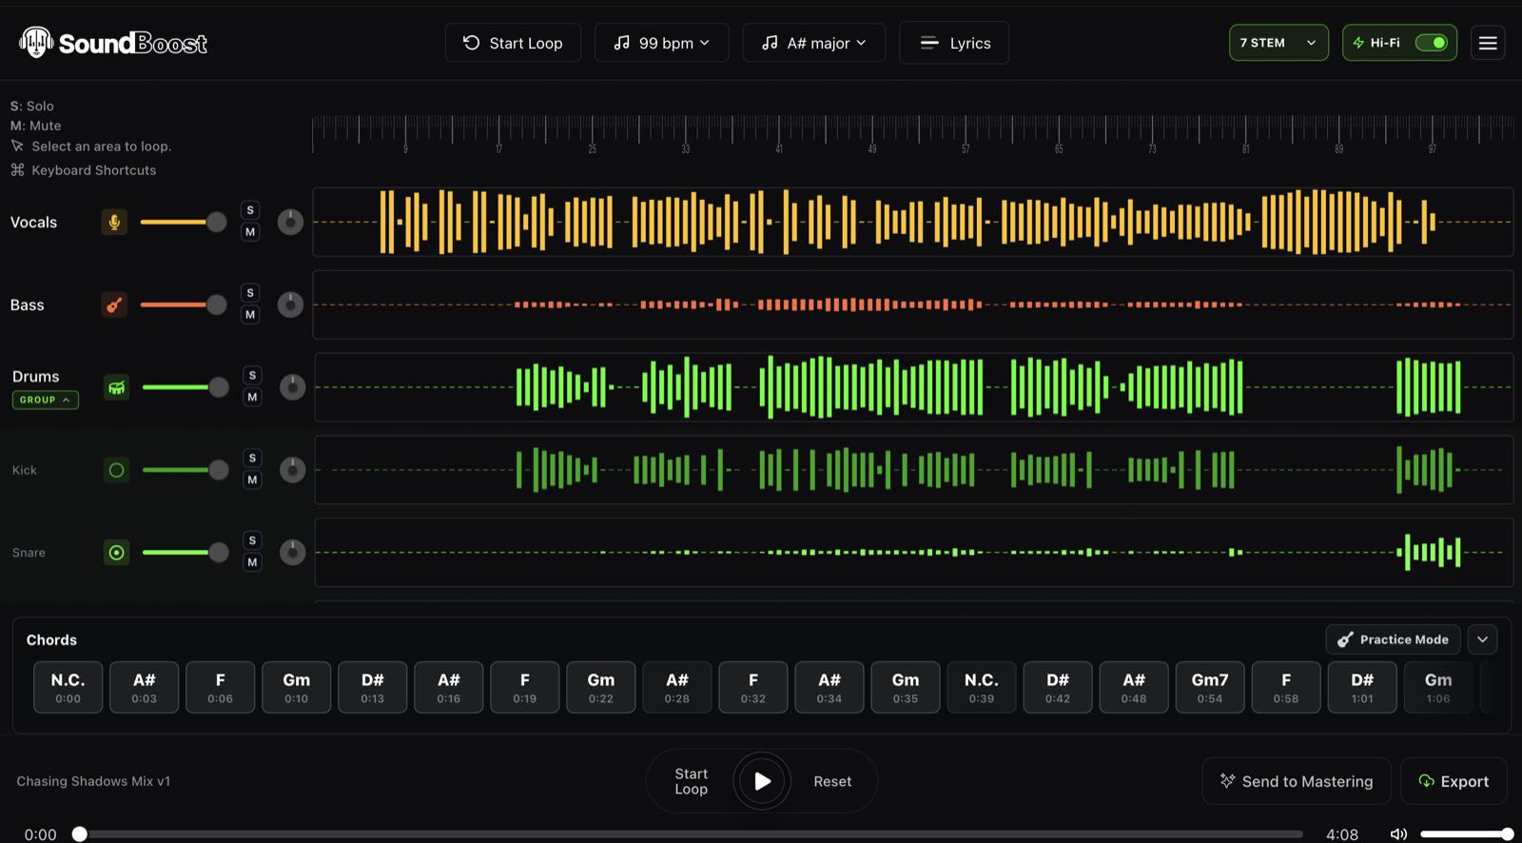
Task: Click the Play button
Action: (x=762, y=781)
